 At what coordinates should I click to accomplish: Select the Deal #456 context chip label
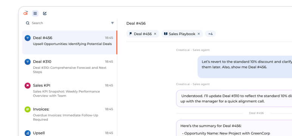pos(143,34)
